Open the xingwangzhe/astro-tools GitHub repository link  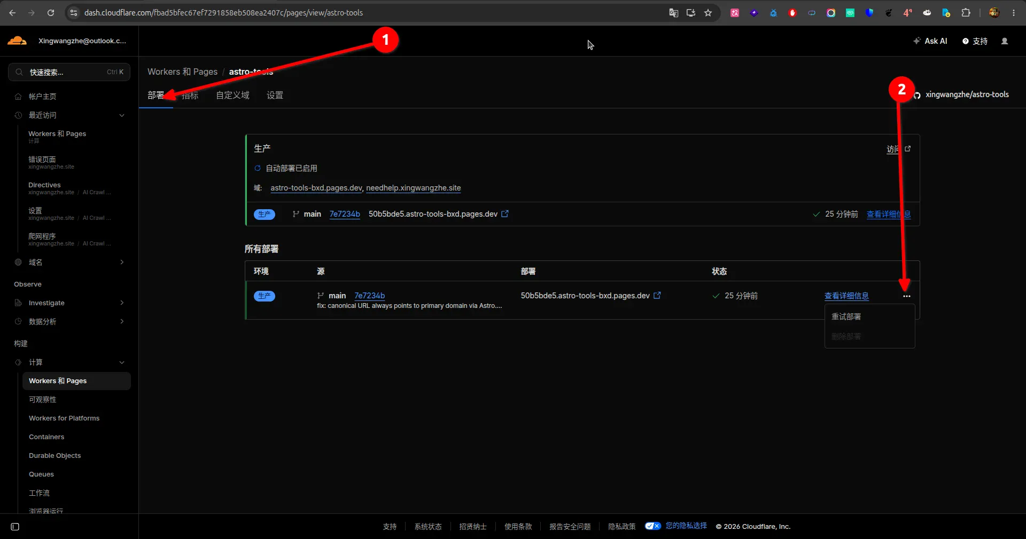(x=961, y=94)
